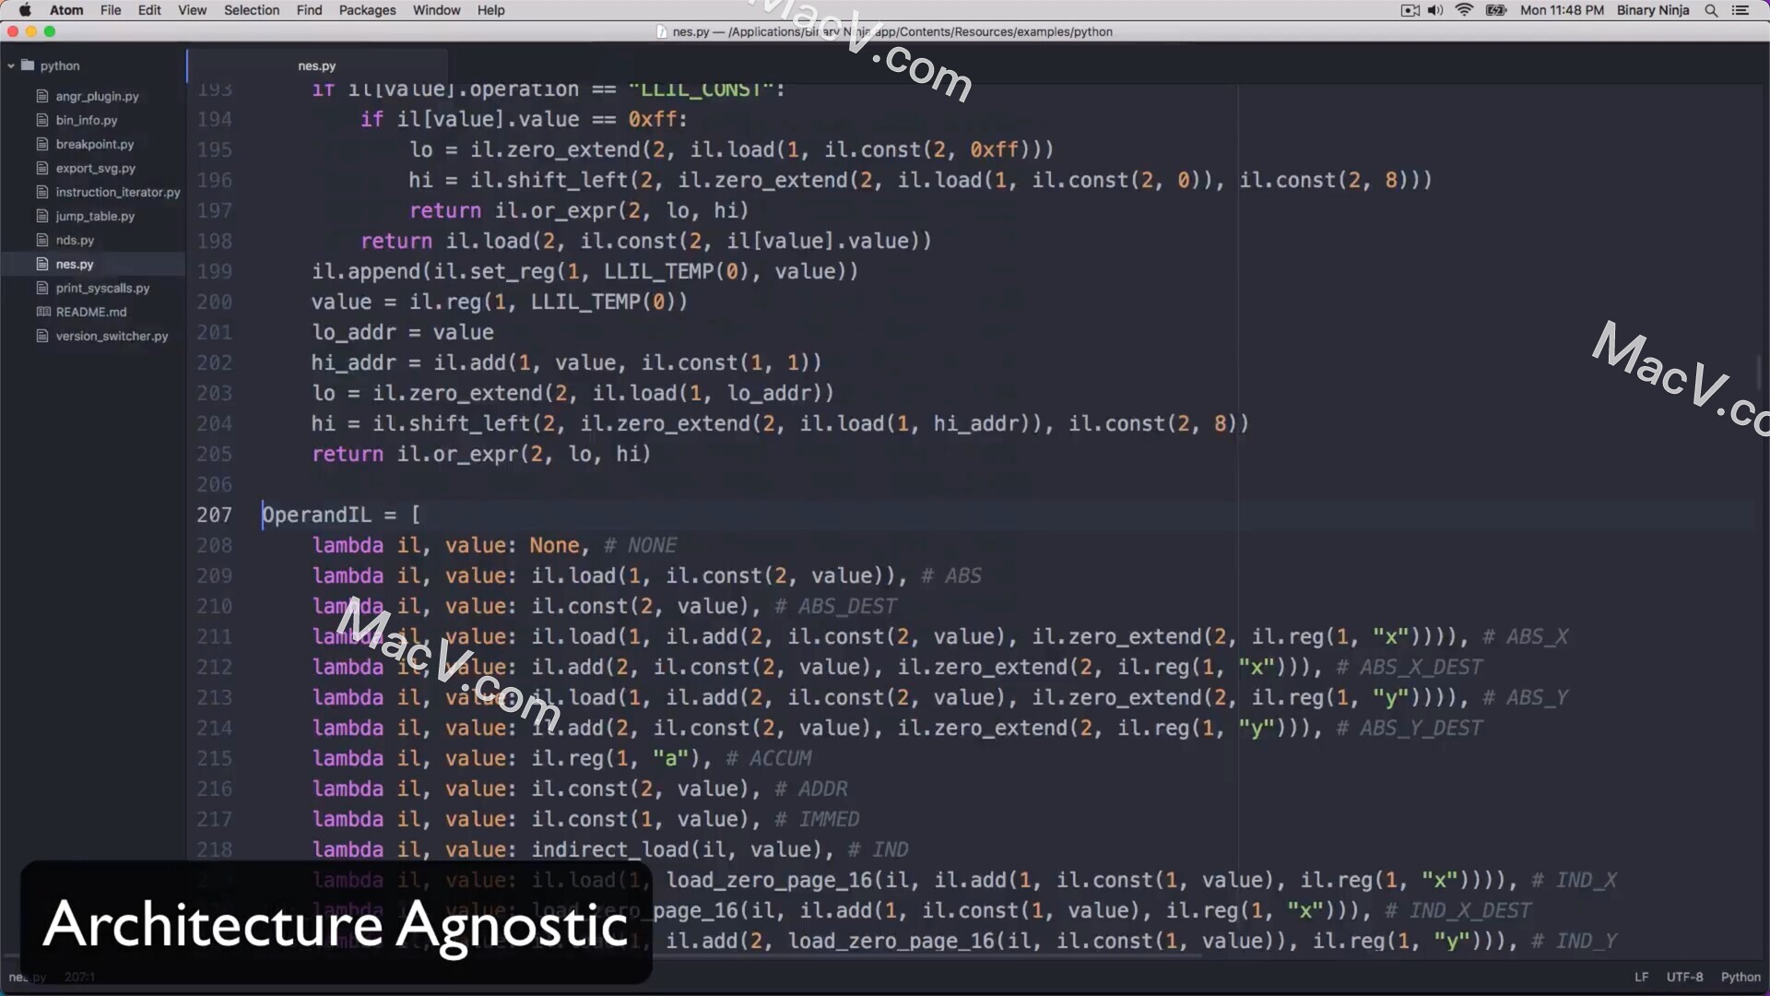Click file icon beside nds.py
The height and width of the screenshot is (996, 1770).
click(42, 240)
